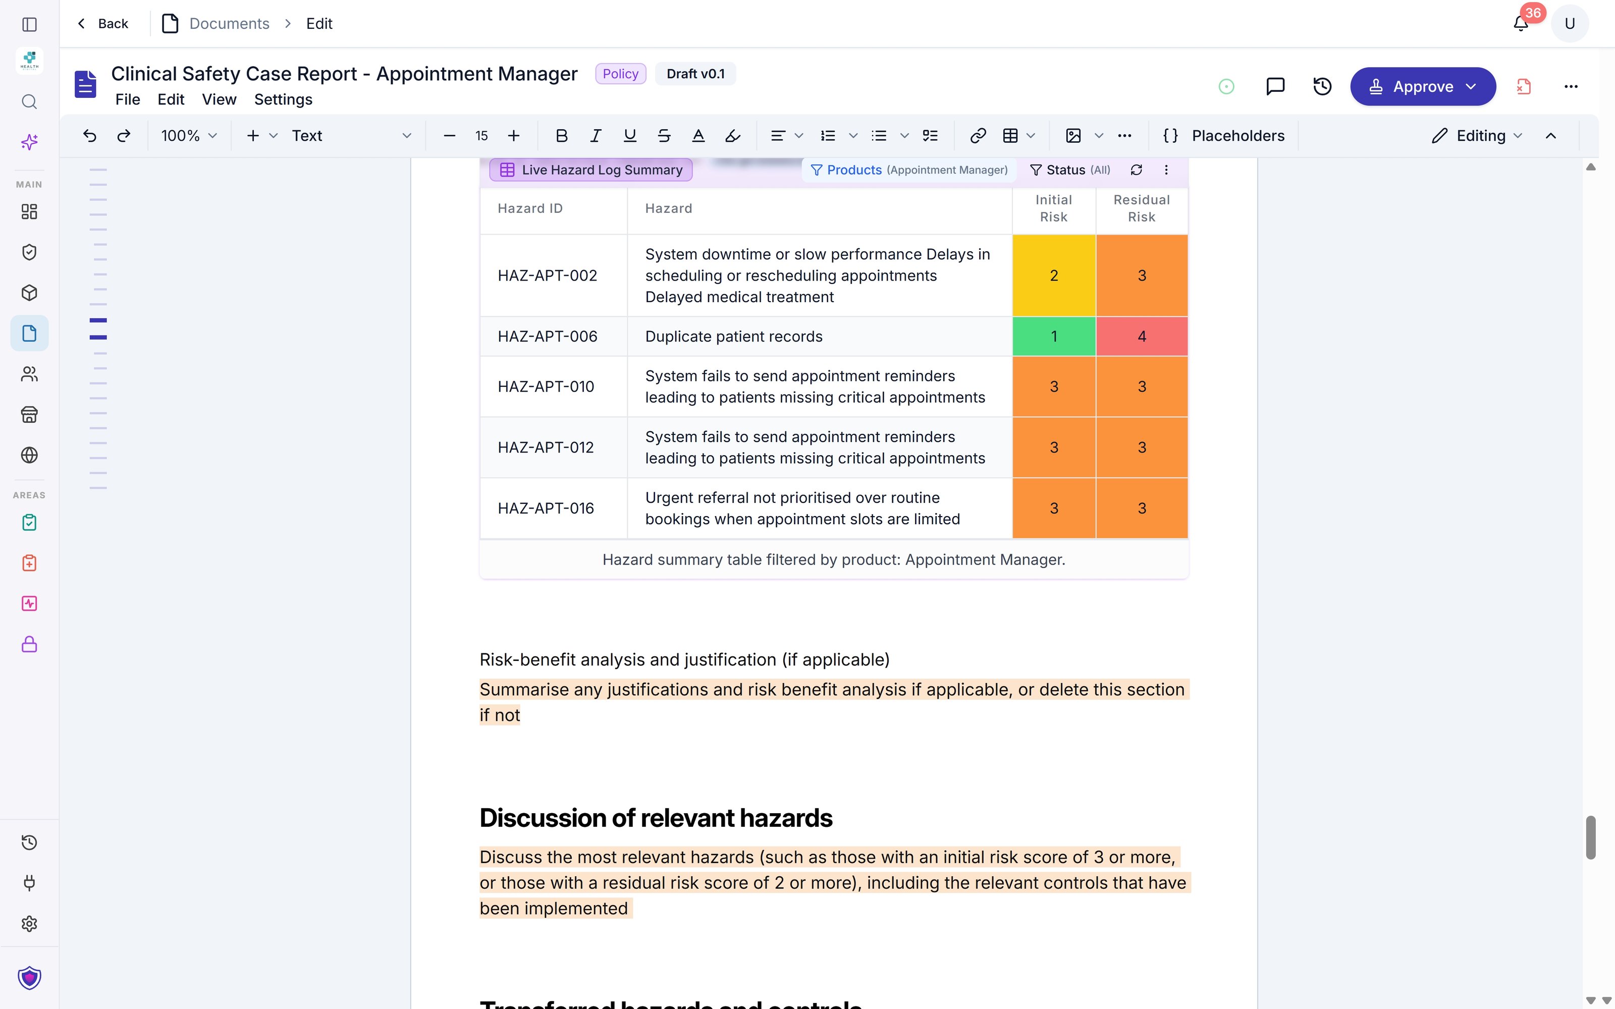This screenshot has width=1615, height=1009.
Task: Expand the image insert dropdown arrow
Action: click(1099, 136)
